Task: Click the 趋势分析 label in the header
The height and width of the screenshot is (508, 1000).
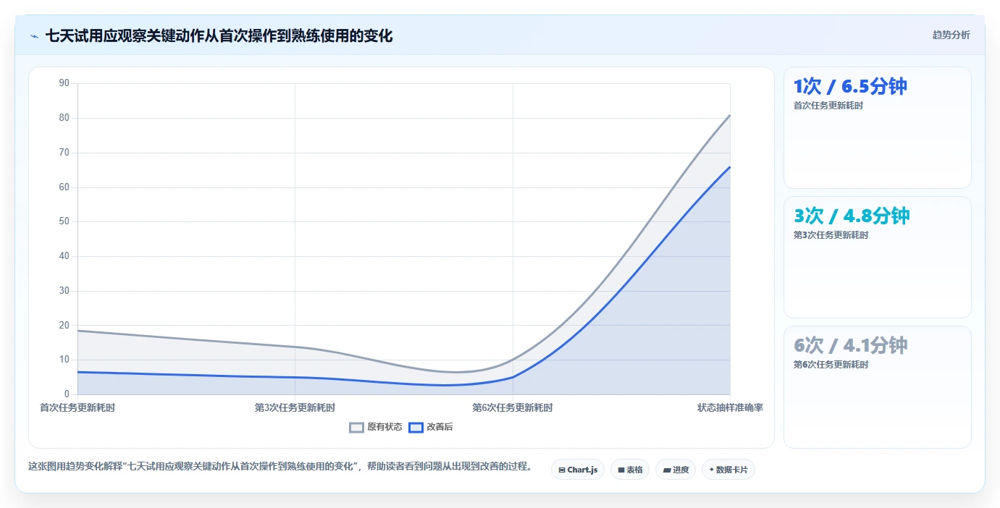Action: (x=951, y=35)
